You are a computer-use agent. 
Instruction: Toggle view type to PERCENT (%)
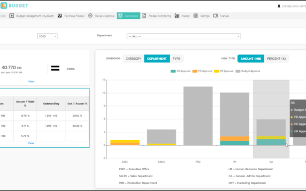coord(276,59)
